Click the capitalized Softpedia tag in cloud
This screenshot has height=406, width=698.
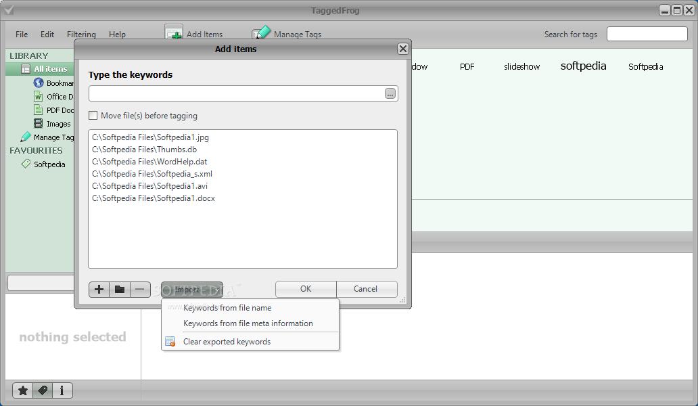click(645, 67)
